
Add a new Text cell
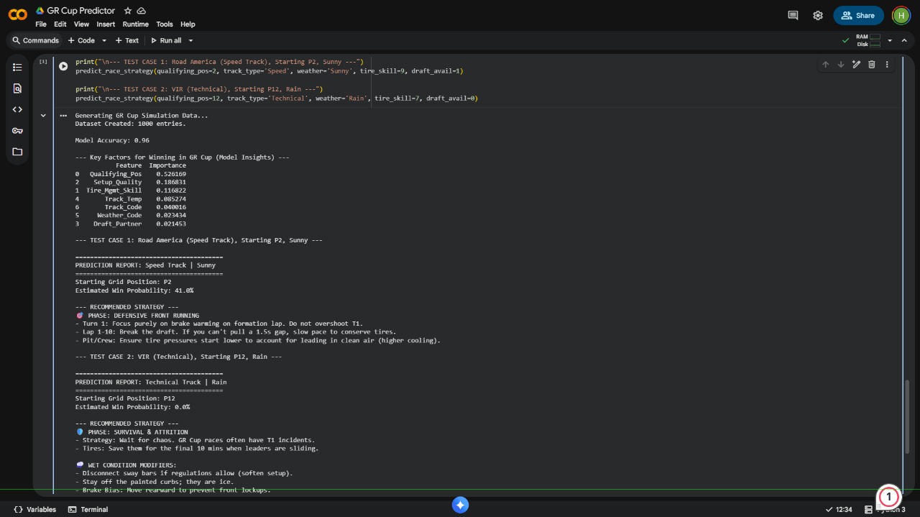pos(127,40)
